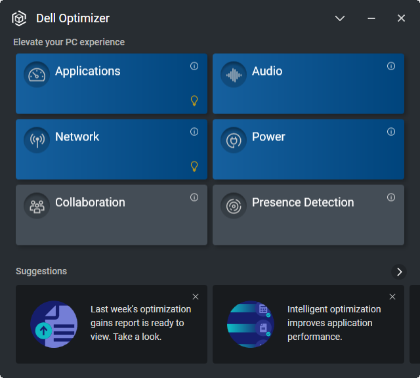Show info for Applications tile

tap(194, 66)
